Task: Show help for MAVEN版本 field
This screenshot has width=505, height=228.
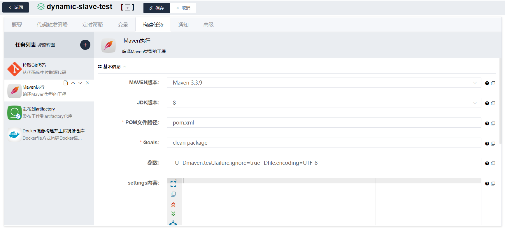Action: [487, 83]
